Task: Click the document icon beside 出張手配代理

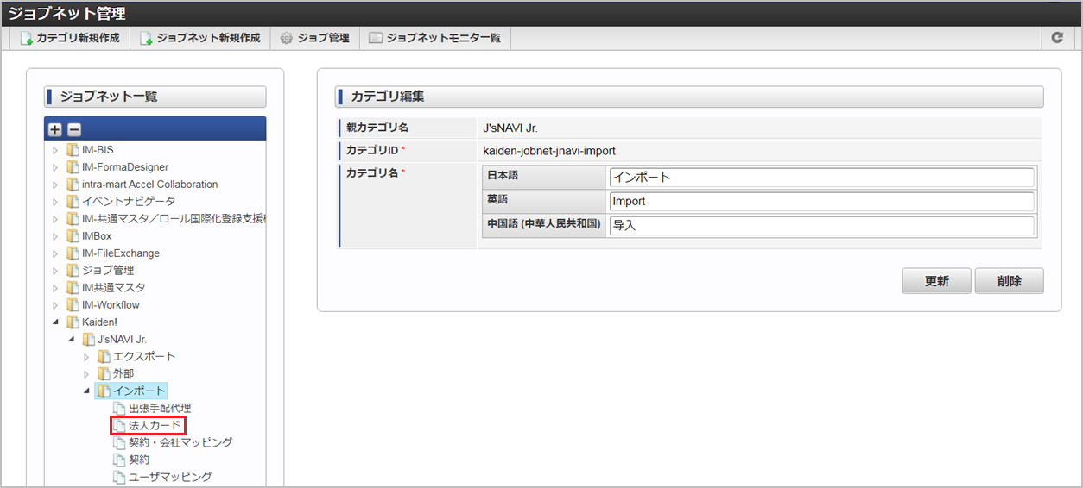Action: pyautogui.click(x=119, y=408)
